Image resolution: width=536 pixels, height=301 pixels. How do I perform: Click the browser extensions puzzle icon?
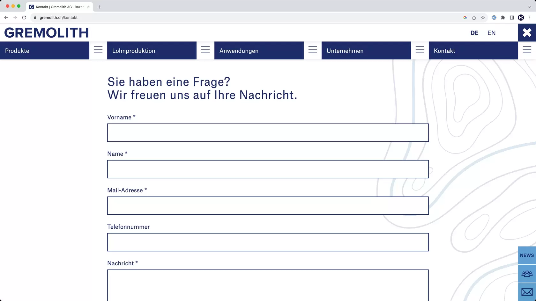pyautogui.click(x=503, y=18)
